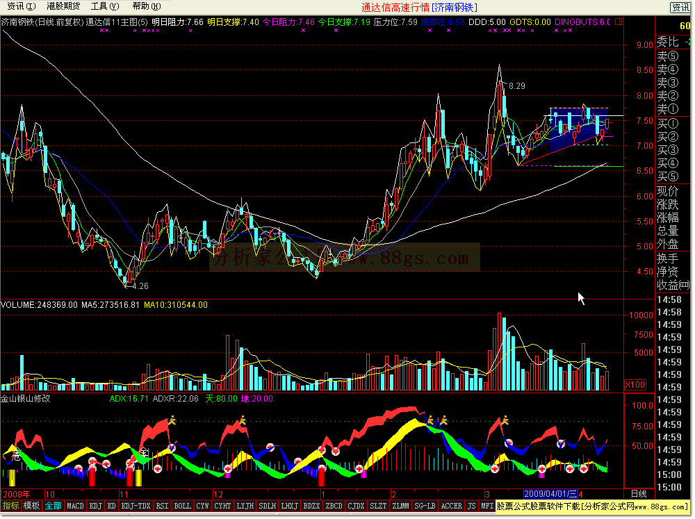
Task: Click the X100 volume scale box
Action: click(x=635, y=385)
